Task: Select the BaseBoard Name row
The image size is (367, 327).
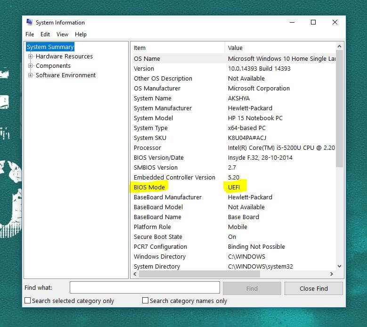Action: point(233,217)
